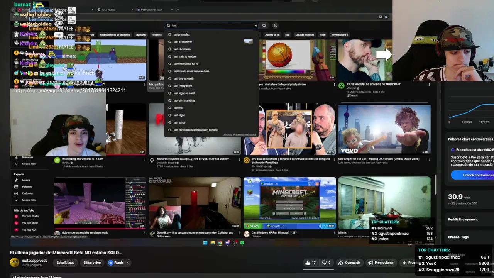Open options for "ASÍ SE HACEN LOS SONIDOS" video
Screen dimensions: 494x278
[x=429, y=85]
